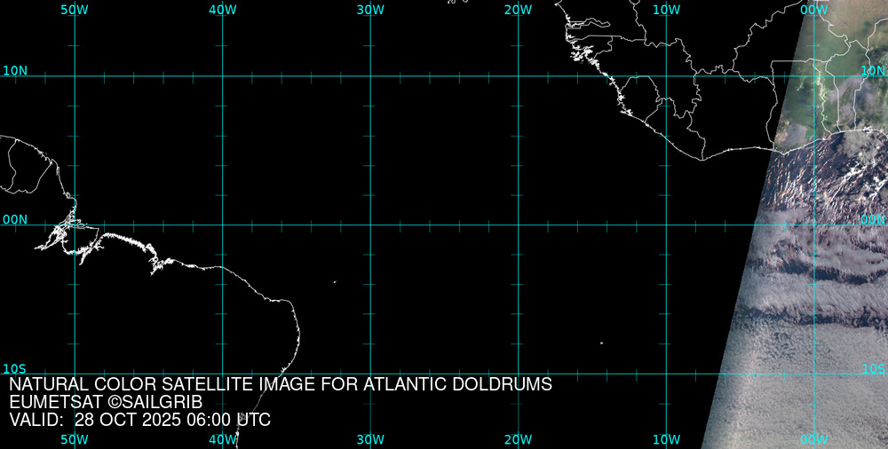This screenshot has width=888, height=449.
Task: Click the 30W longitude label at bottom
Action: click(370, 439)
